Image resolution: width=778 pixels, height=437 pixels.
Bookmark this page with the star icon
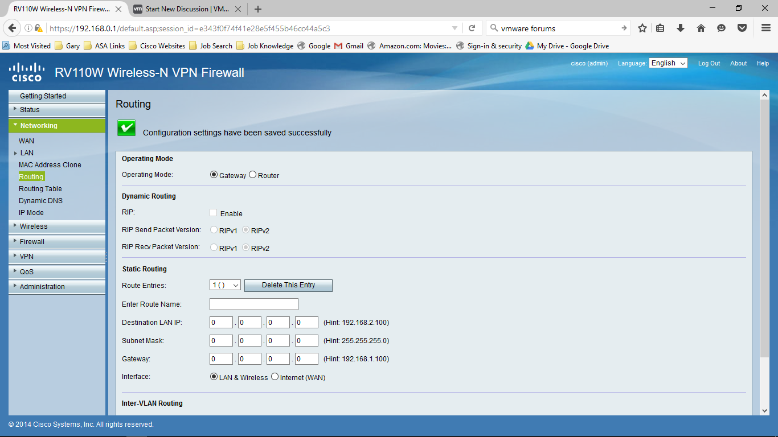pyautogui.click(x=642, y=27)
